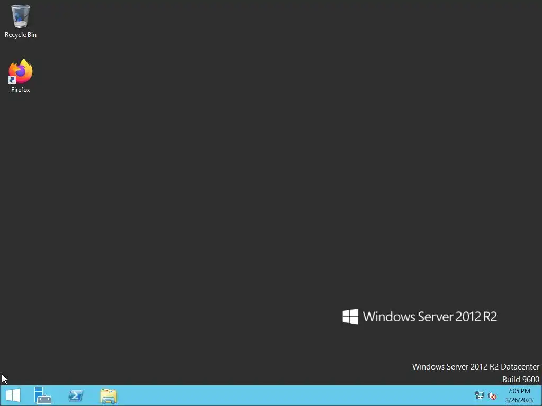This screenshot has height=406, width=542.
Task: Open the Windows Start button
Action: click(13, 395)
